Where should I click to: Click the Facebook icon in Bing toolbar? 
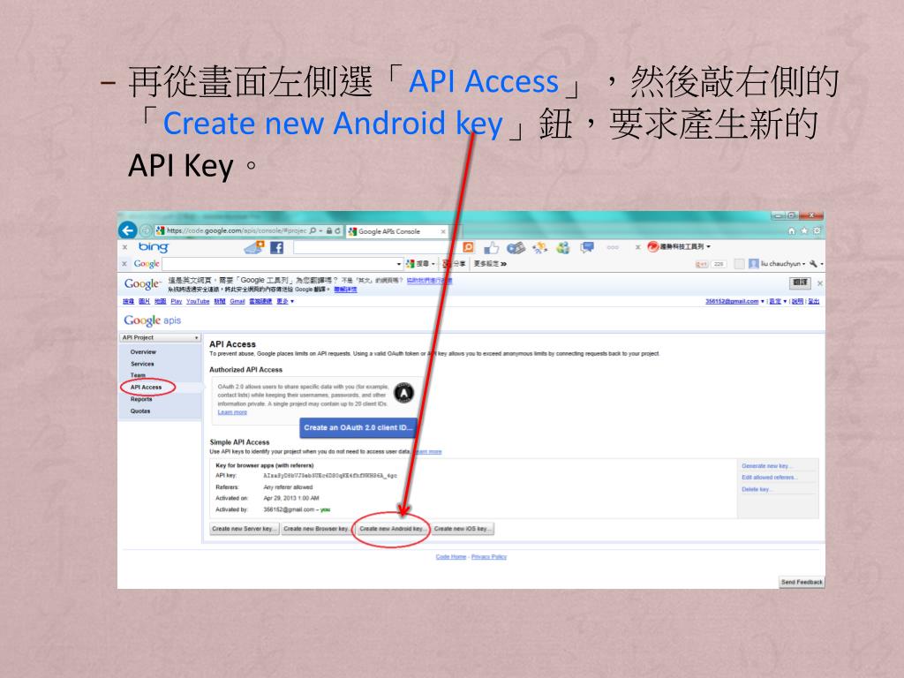[x=276, y=247]
